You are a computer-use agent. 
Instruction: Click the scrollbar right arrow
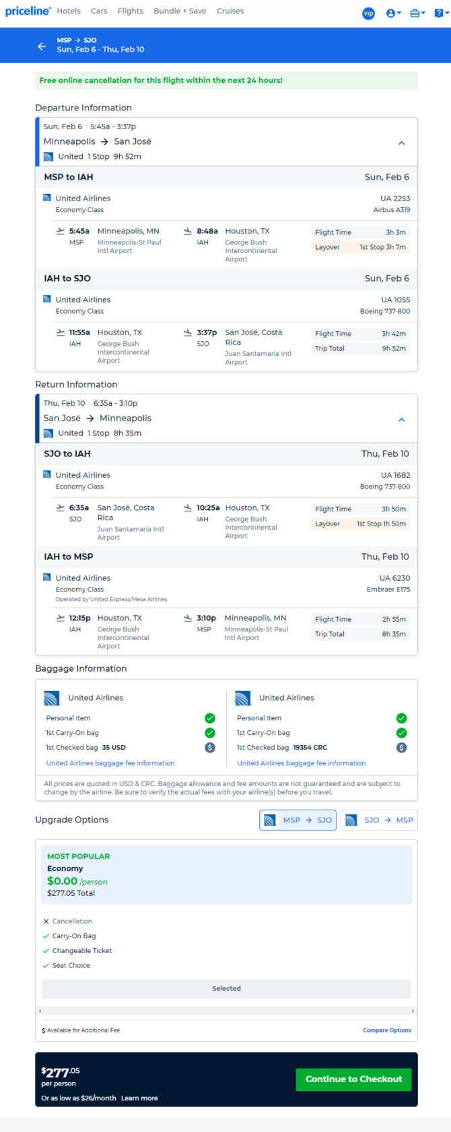413,1011
